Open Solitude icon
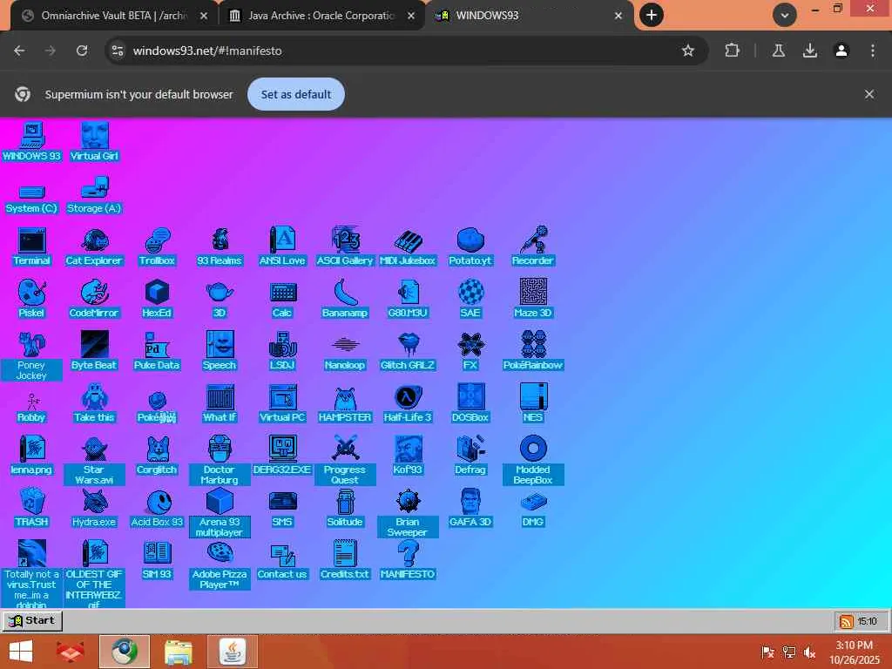892x669 pixels. tap(345, 508)
